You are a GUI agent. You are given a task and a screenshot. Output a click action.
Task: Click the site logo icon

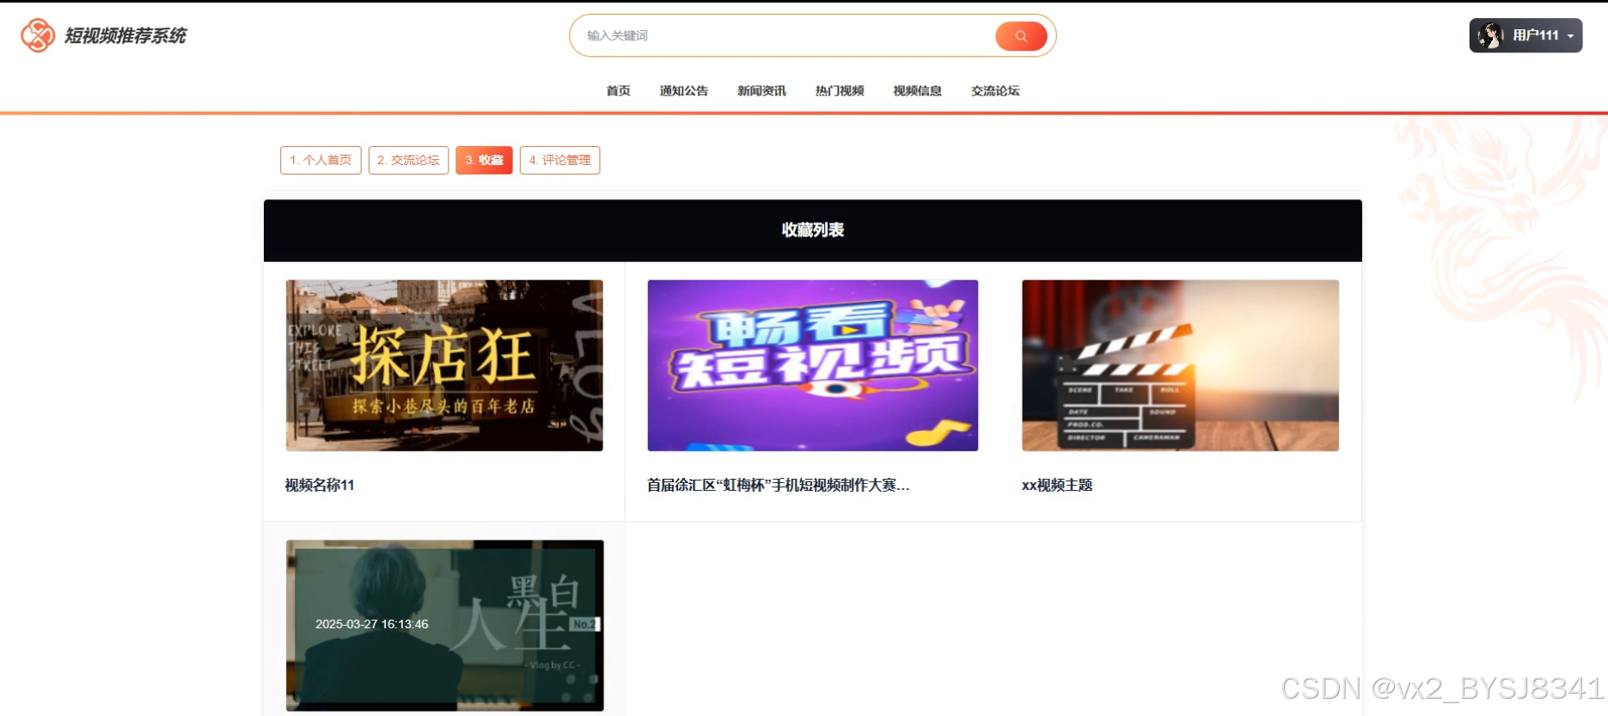[x=38, y=35]
